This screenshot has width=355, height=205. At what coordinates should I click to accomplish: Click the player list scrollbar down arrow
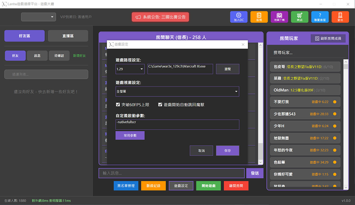346,187
